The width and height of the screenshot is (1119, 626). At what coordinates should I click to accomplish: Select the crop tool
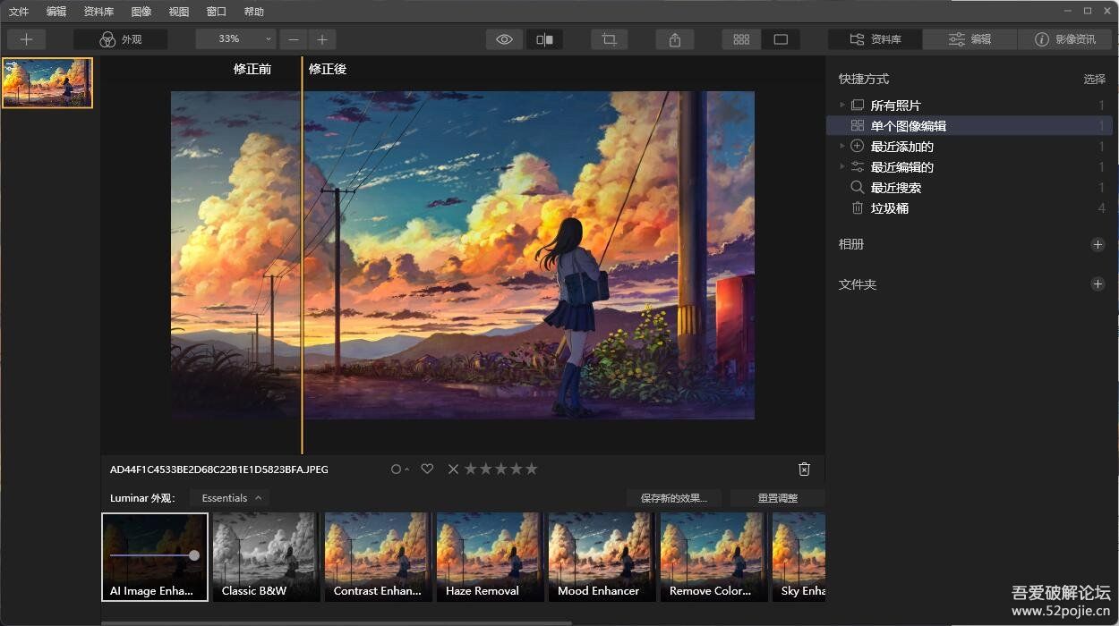[610, 39]
